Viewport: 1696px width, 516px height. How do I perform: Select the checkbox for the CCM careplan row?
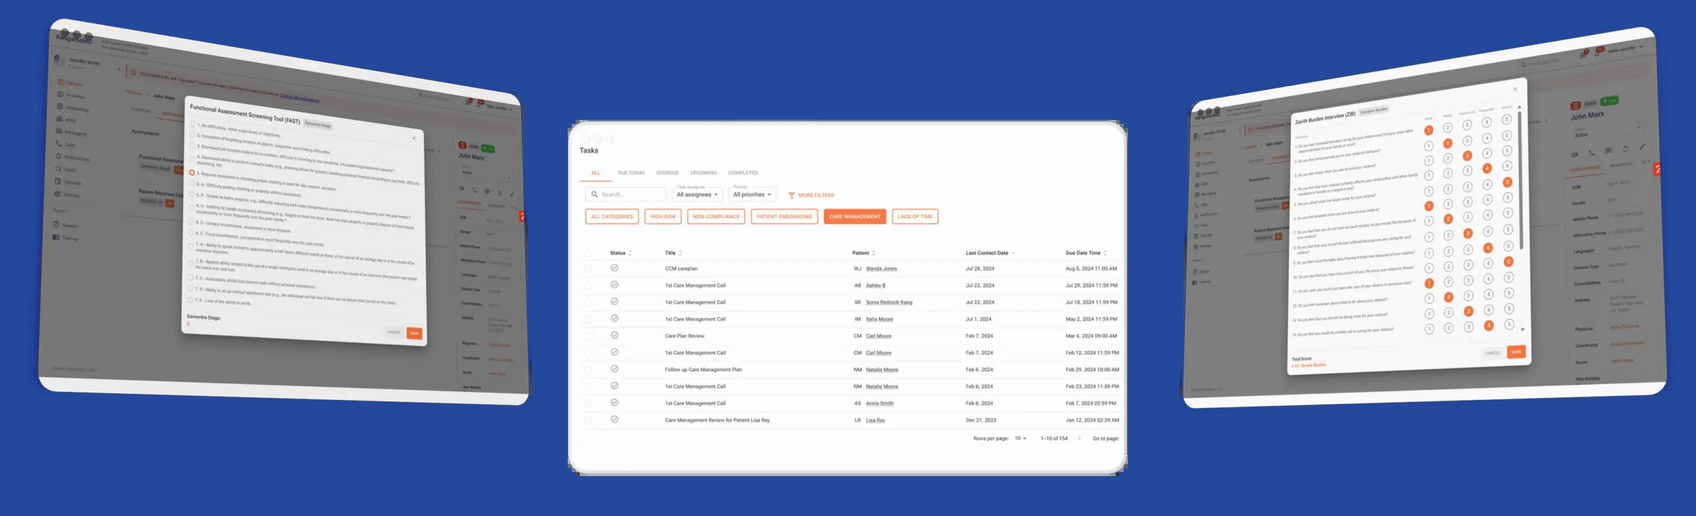click(588, 269)
